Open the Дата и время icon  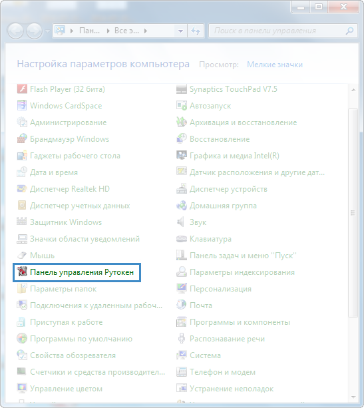point(22,172)
